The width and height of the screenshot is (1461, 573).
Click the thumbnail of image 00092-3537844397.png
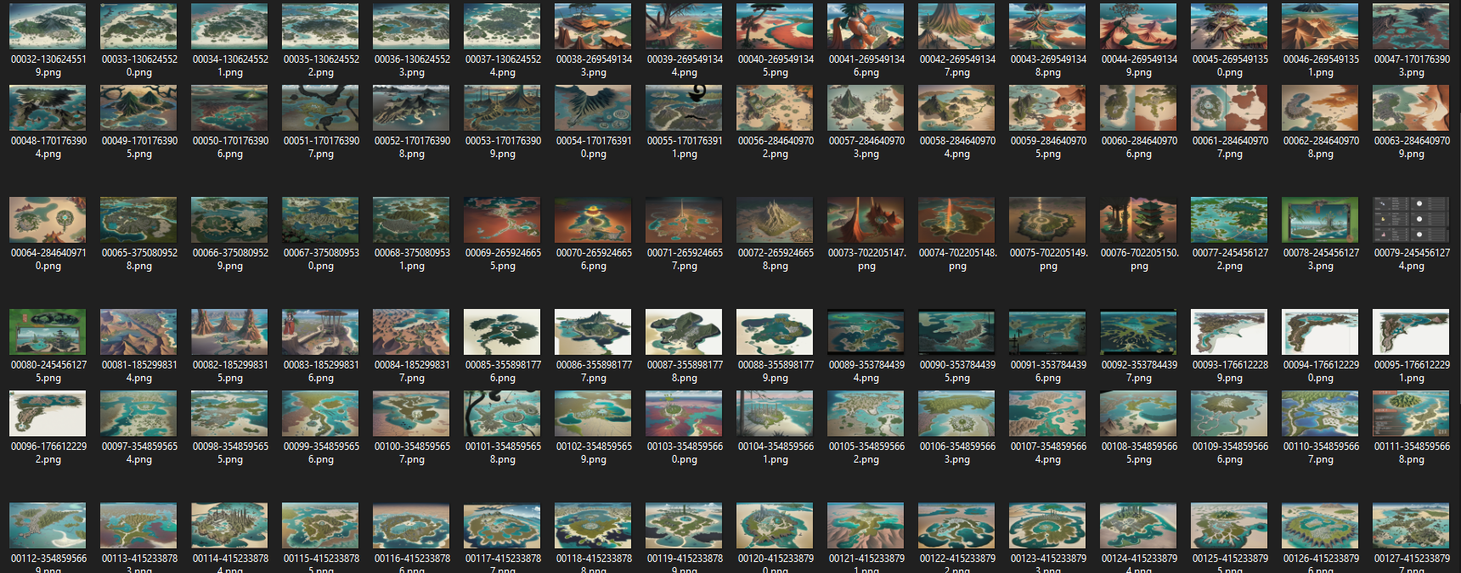(x=1138, y=331)
